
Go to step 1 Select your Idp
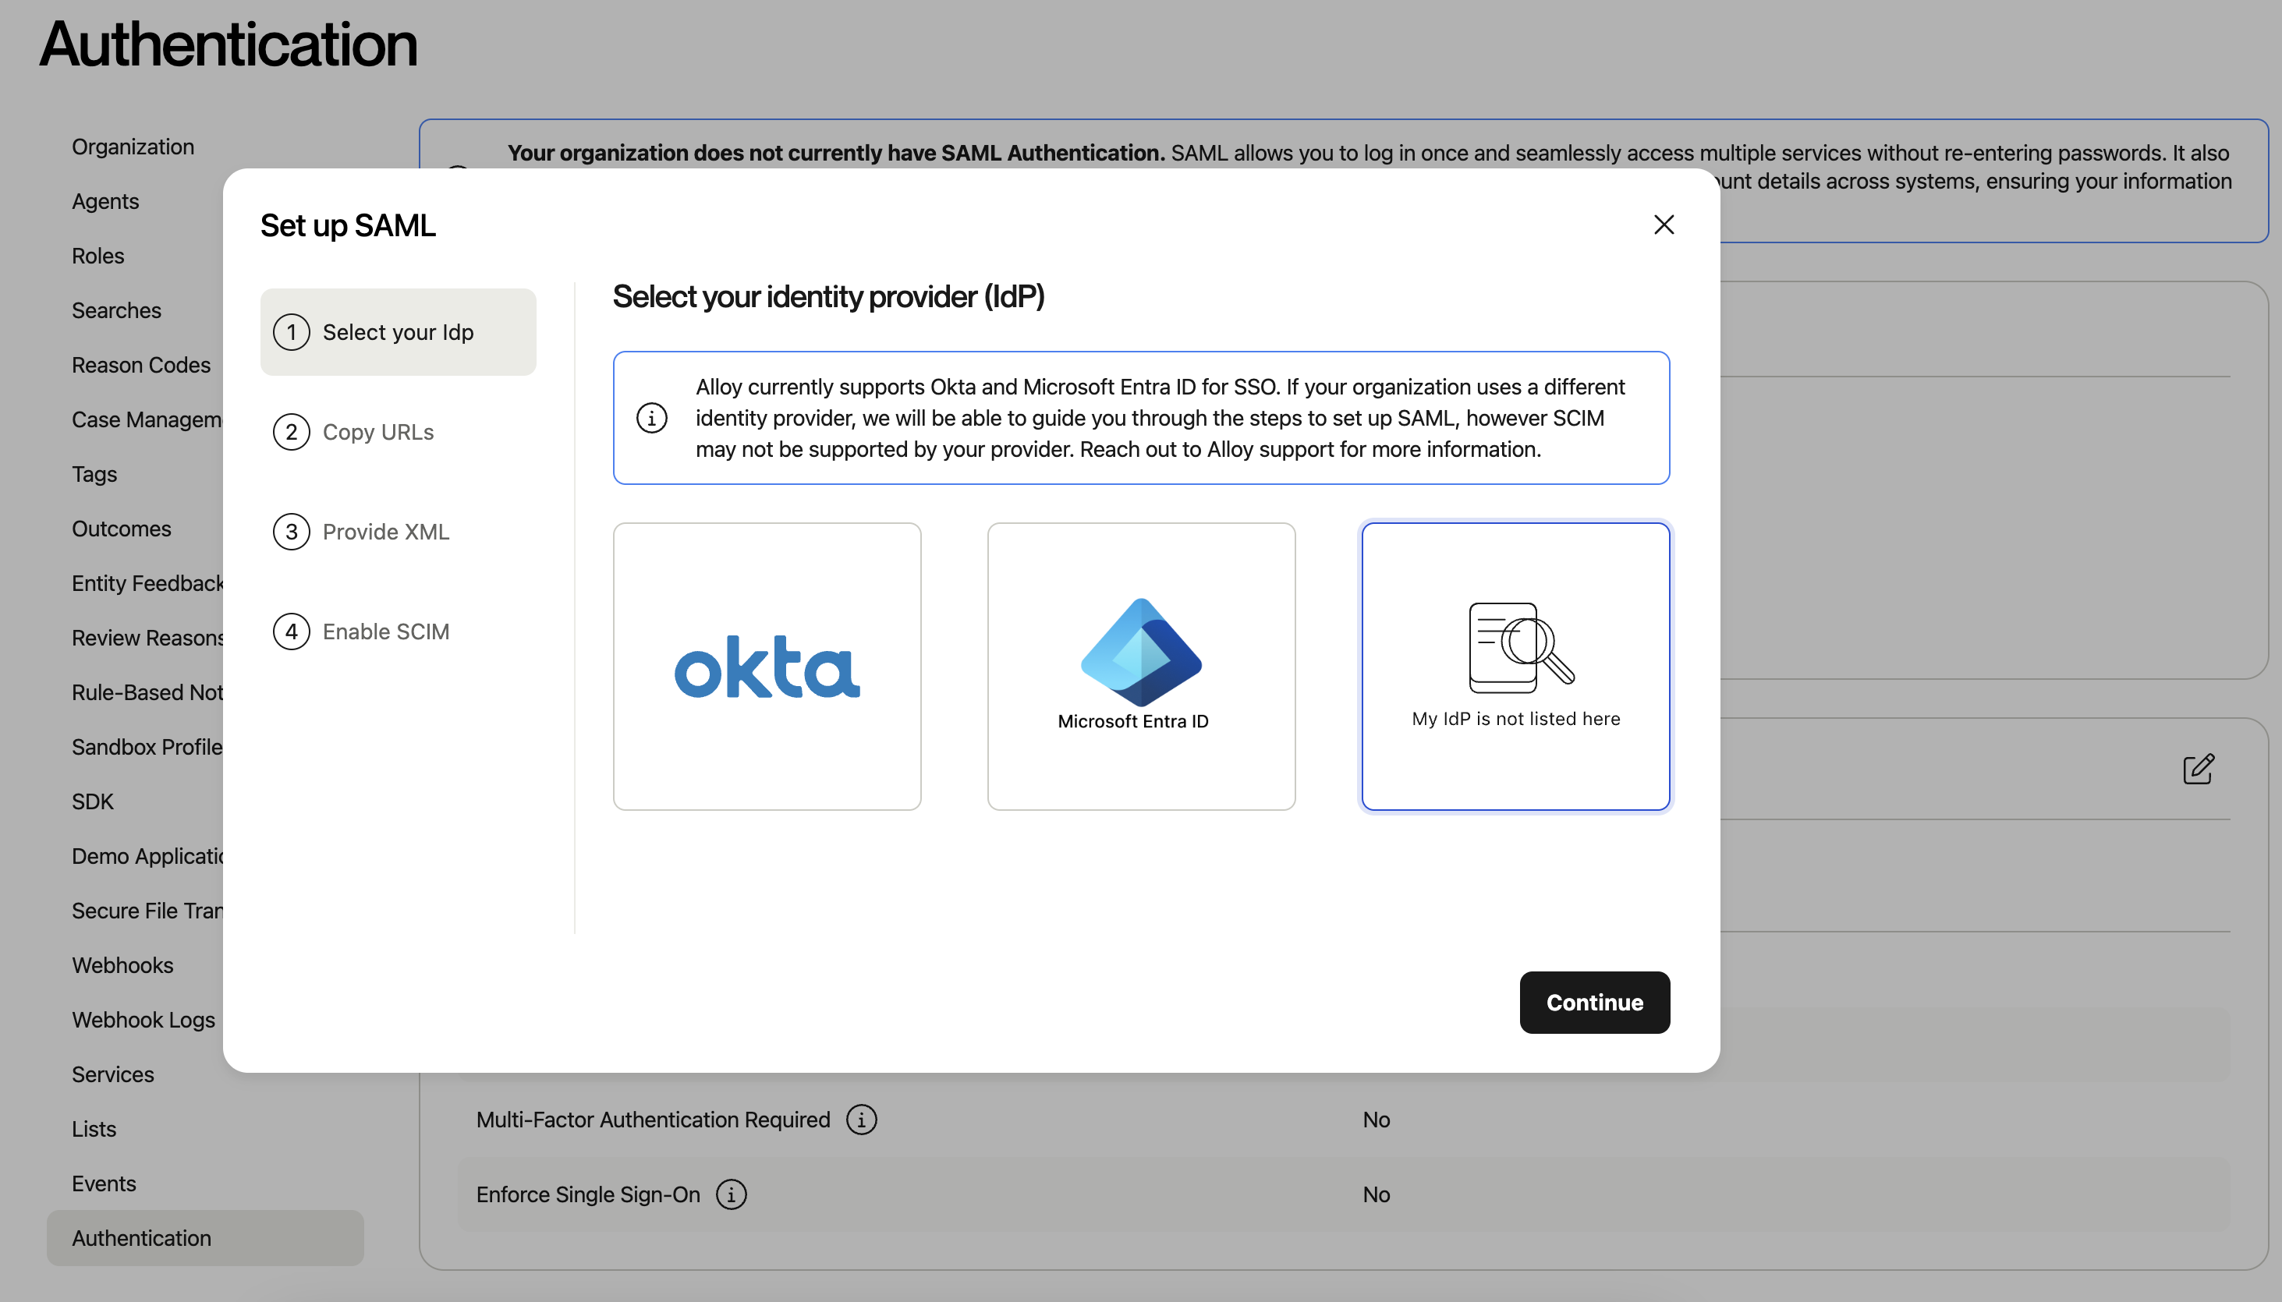tap(397, 332)
